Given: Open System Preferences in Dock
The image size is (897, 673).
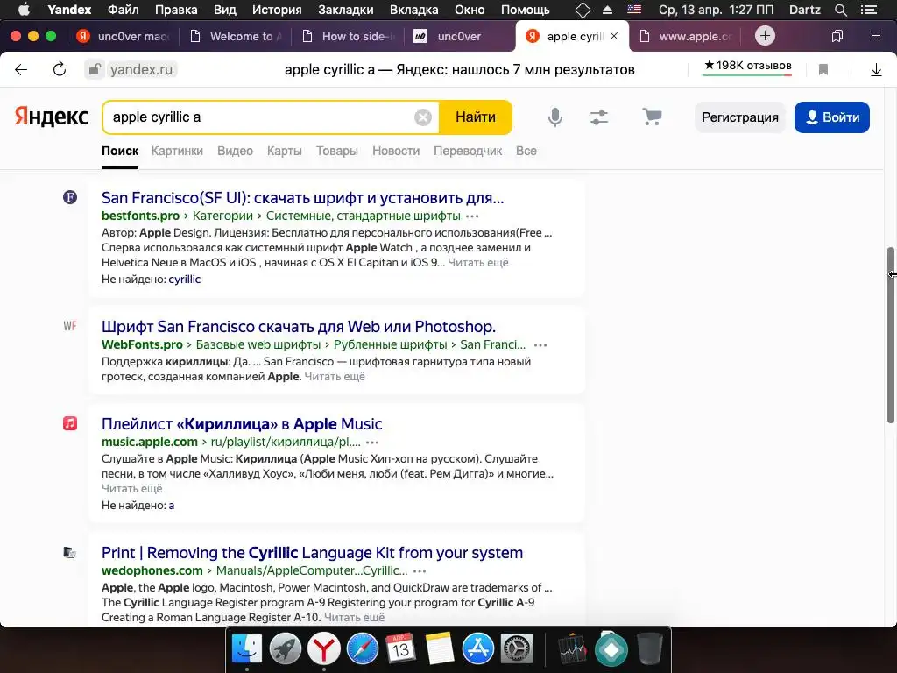Looking at the screenshot, I should [x=517, y=649].
